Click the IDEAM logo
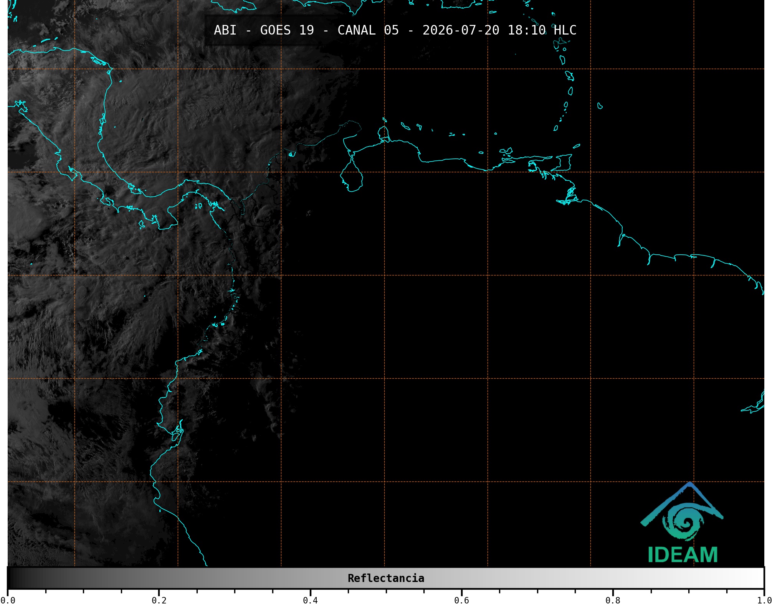Screen dimensions: 772x605 (682, 523)
